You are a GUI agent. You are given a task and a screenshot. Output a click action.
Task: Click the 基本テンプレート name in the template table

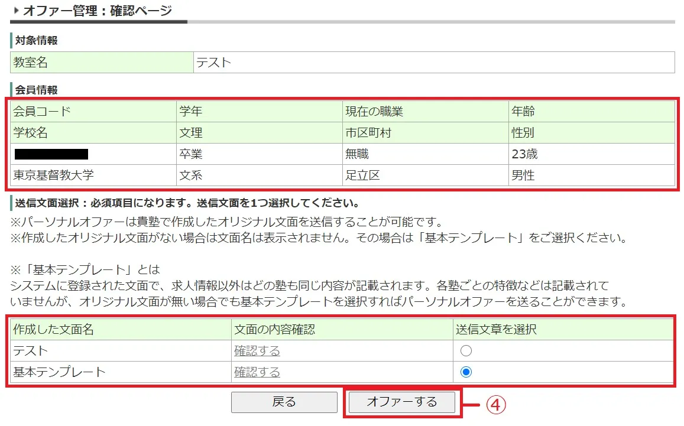tap(59, 372)
